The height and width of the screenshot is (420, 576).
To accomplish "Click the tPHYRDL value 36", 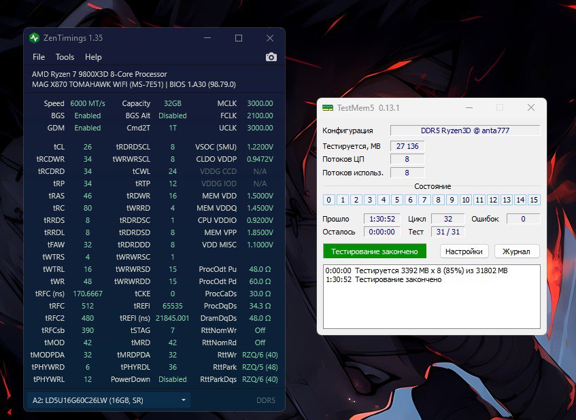I will (173, 367).
